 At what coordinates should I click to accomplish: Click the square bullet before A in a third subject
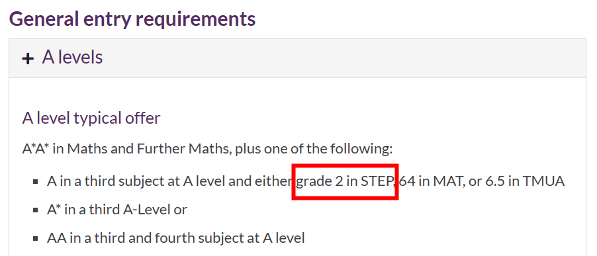(x=35, y=182)
